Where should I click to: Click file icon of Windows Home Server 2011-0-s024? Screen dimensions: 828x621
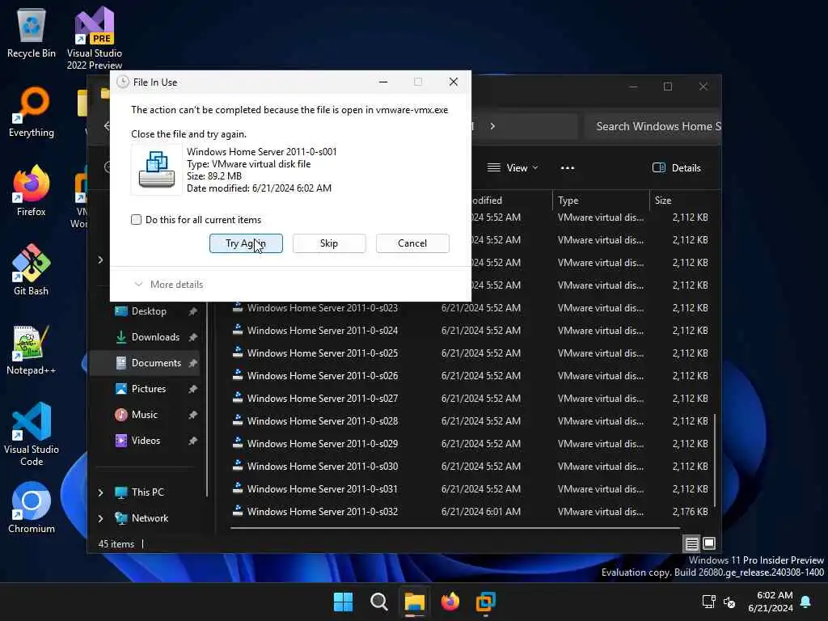click(x=238, y=330)
